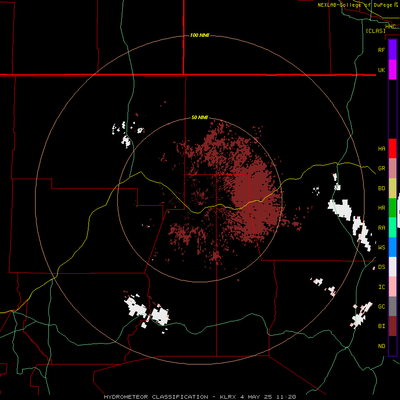
Task: Click the 'GC' legend label
Action: pos(381,307)
